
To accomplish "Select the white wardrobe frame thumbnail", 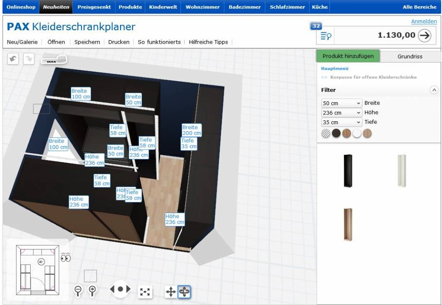I will point(402,171).
